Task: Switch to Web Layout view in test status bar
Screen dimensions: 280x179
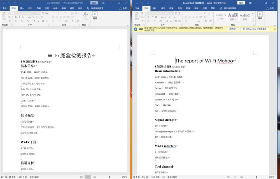Action: pos(95,177)
